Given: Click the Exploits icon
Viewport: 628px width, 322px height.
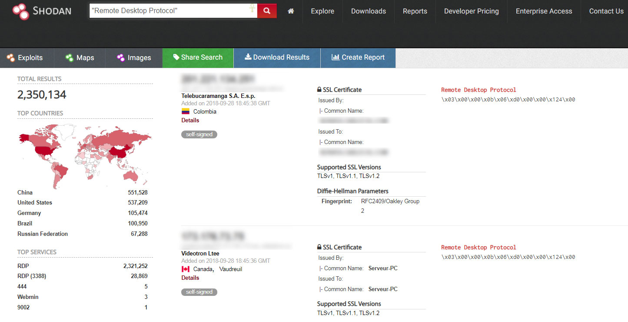Looking at the screenshot, I should click(x=11, y=58).
